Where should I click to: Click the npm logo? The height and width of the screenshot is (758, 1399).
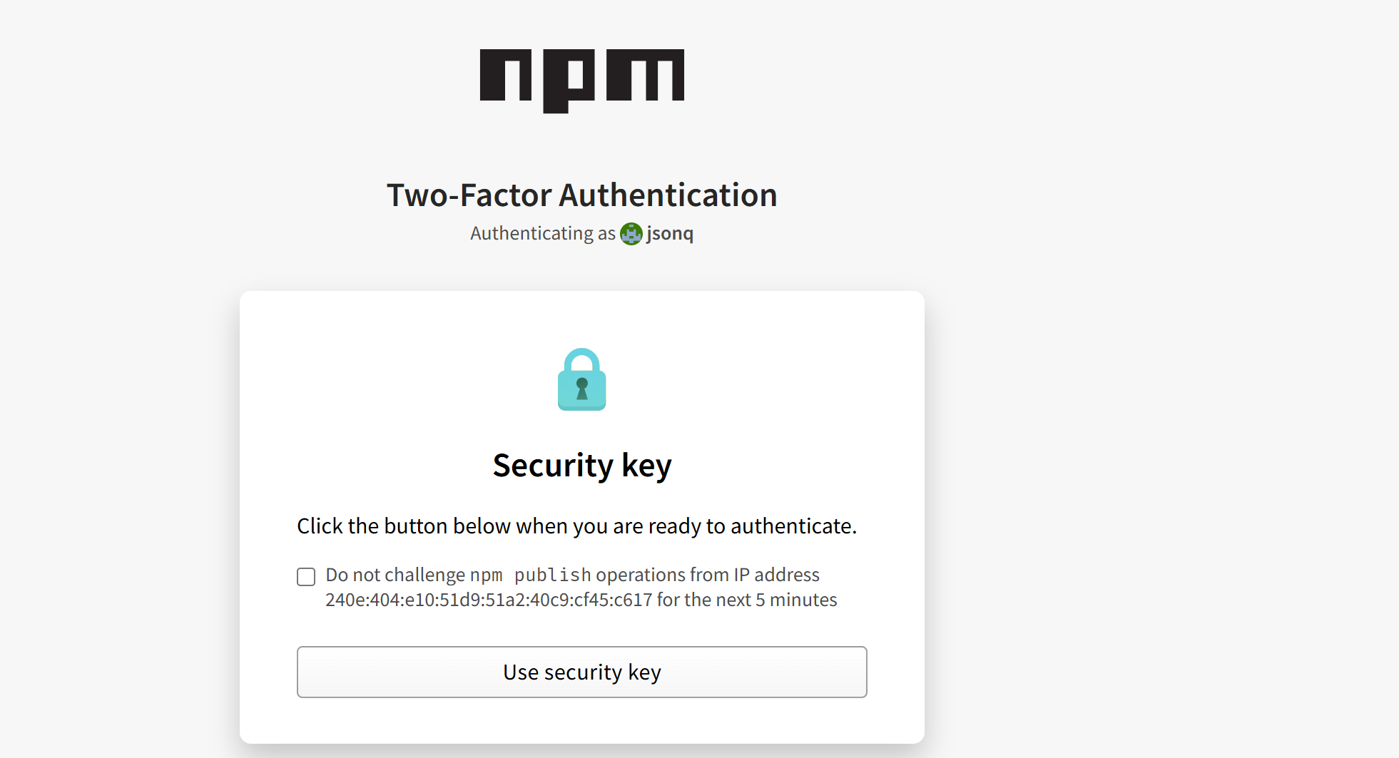(x=581, y=80)
